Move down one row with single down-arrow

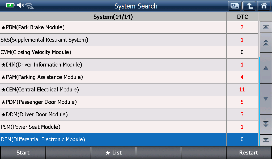[x=266, y=99]
